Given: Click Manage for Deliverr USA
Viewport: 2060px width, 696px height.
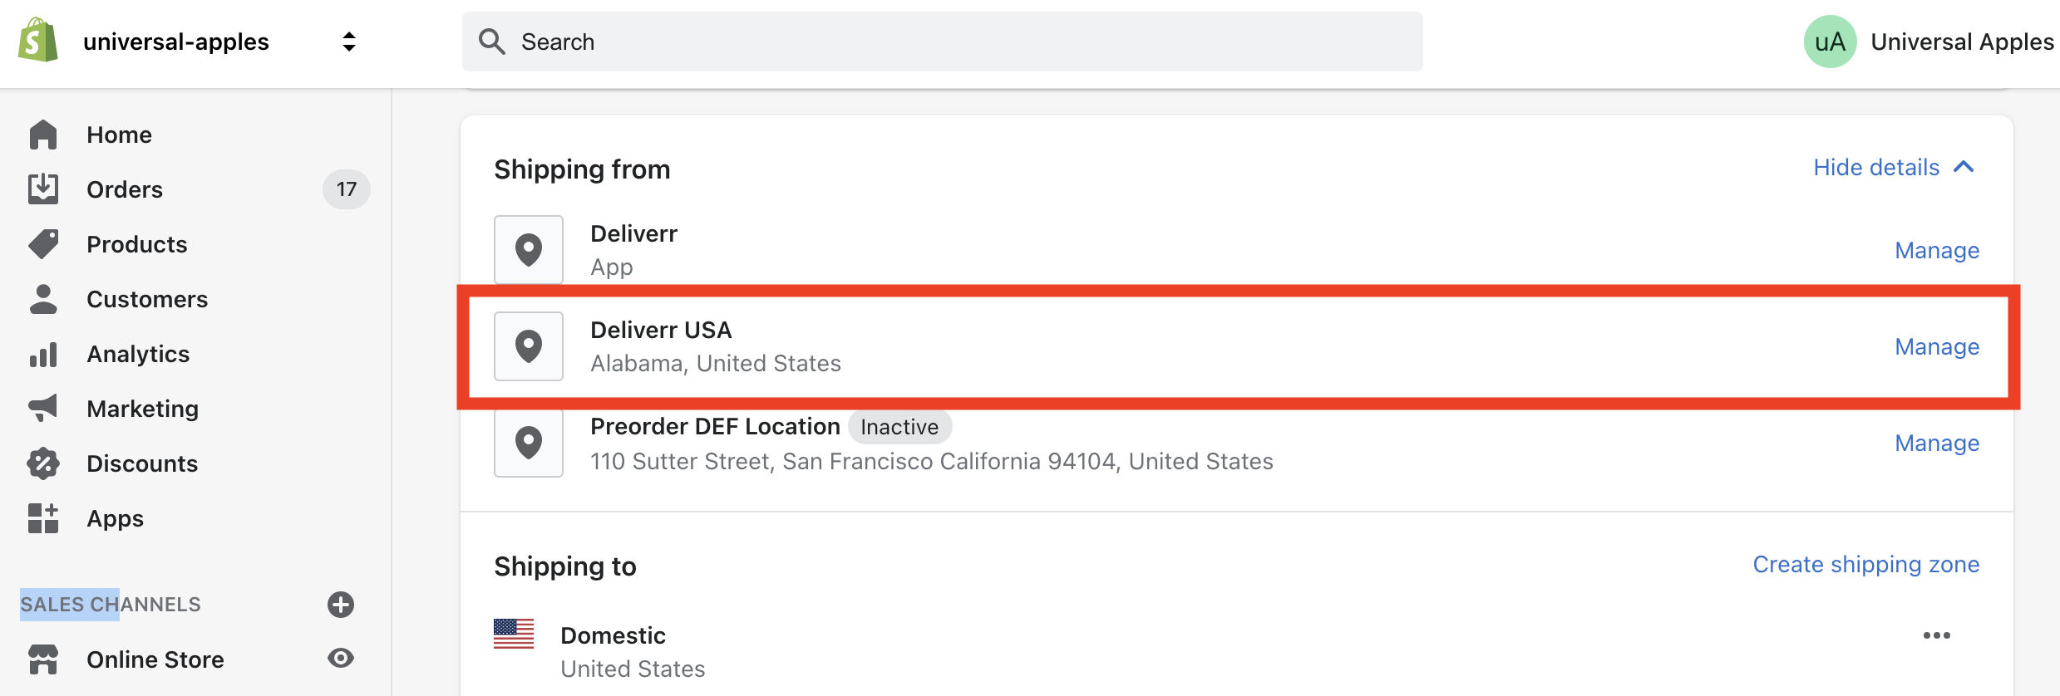Looking at the screenshot, I should pos(1937,346).
